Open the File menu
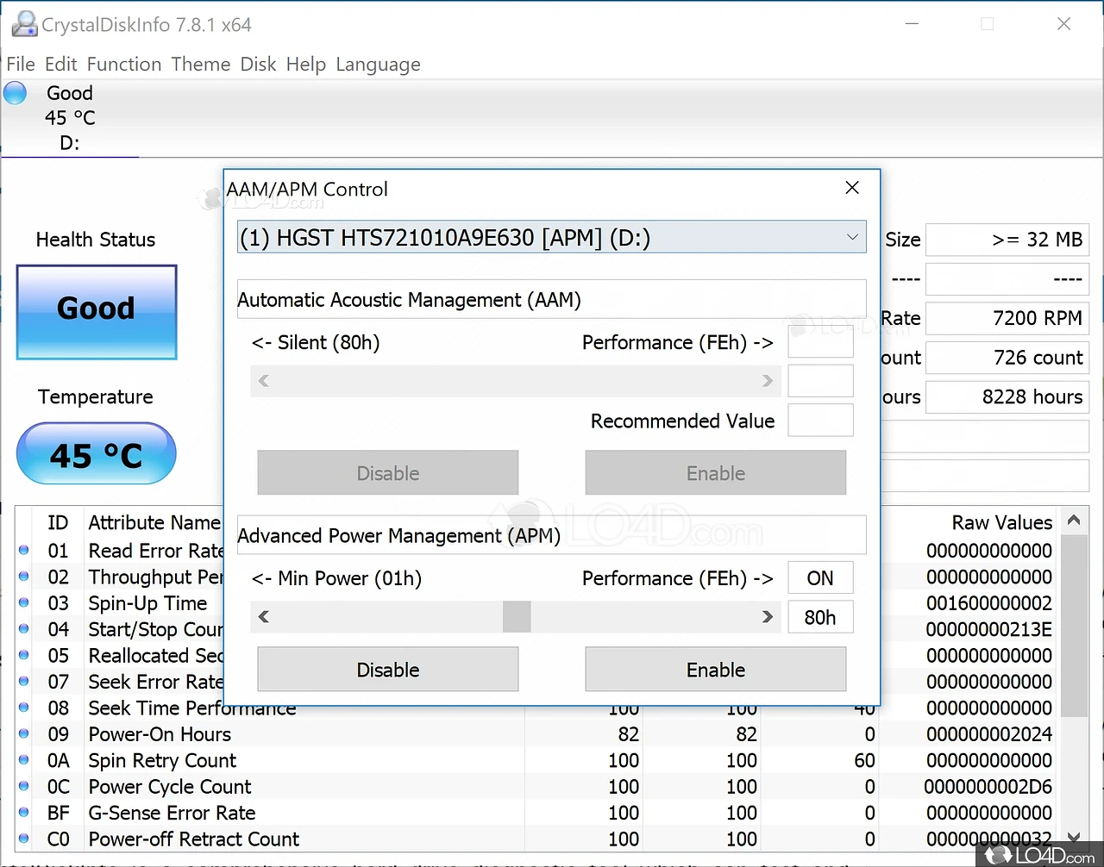The width and height of the screenshot is (1104, 867). (x=21, y=65)
